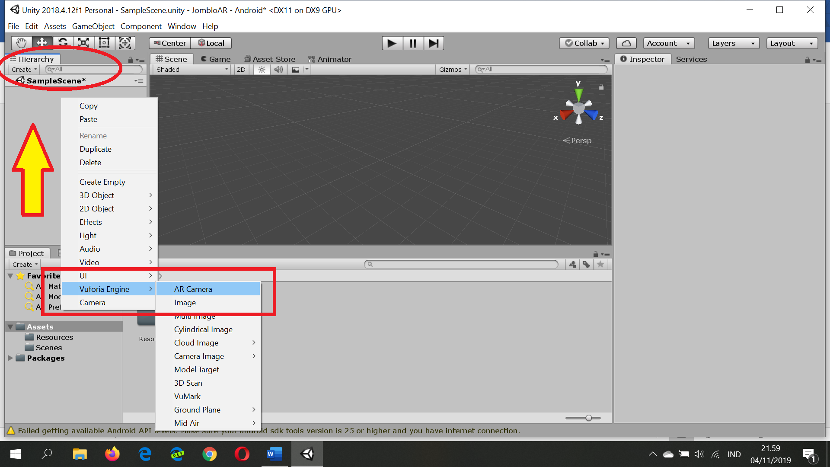The width and height of the screenshot is (830, 467).
Task: Open the Window menu
Action: coord(182,26)
